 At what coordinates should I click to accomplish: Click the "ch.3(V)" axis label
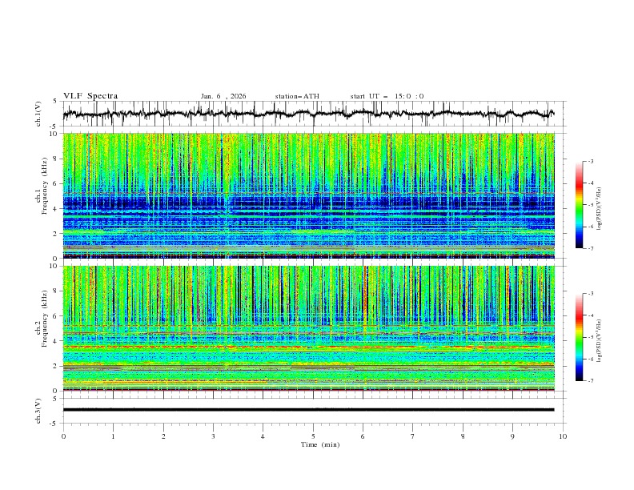tap(38, 411)
